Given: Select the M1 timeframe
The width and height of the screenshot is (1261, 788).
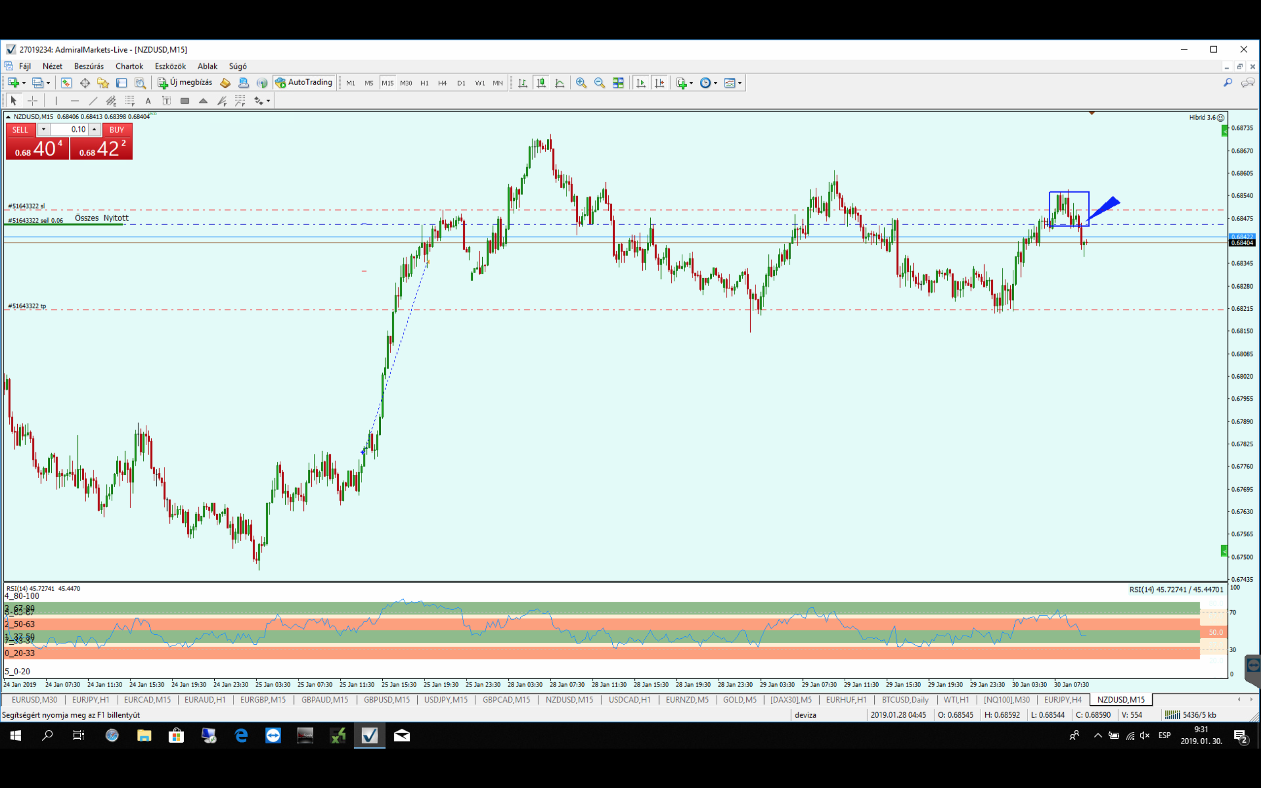Looking at the screenshot, I should pyautogui.click(x=351, y=83).
